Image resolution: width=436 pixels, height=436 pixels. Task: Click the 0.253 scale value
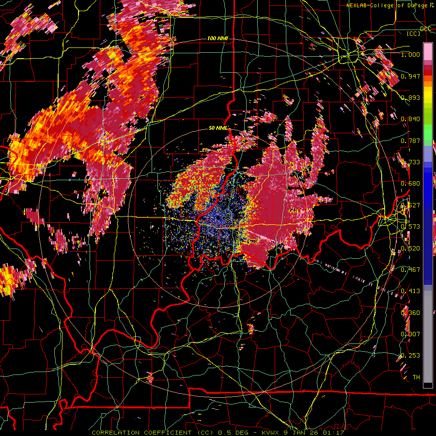pos(410,356)
